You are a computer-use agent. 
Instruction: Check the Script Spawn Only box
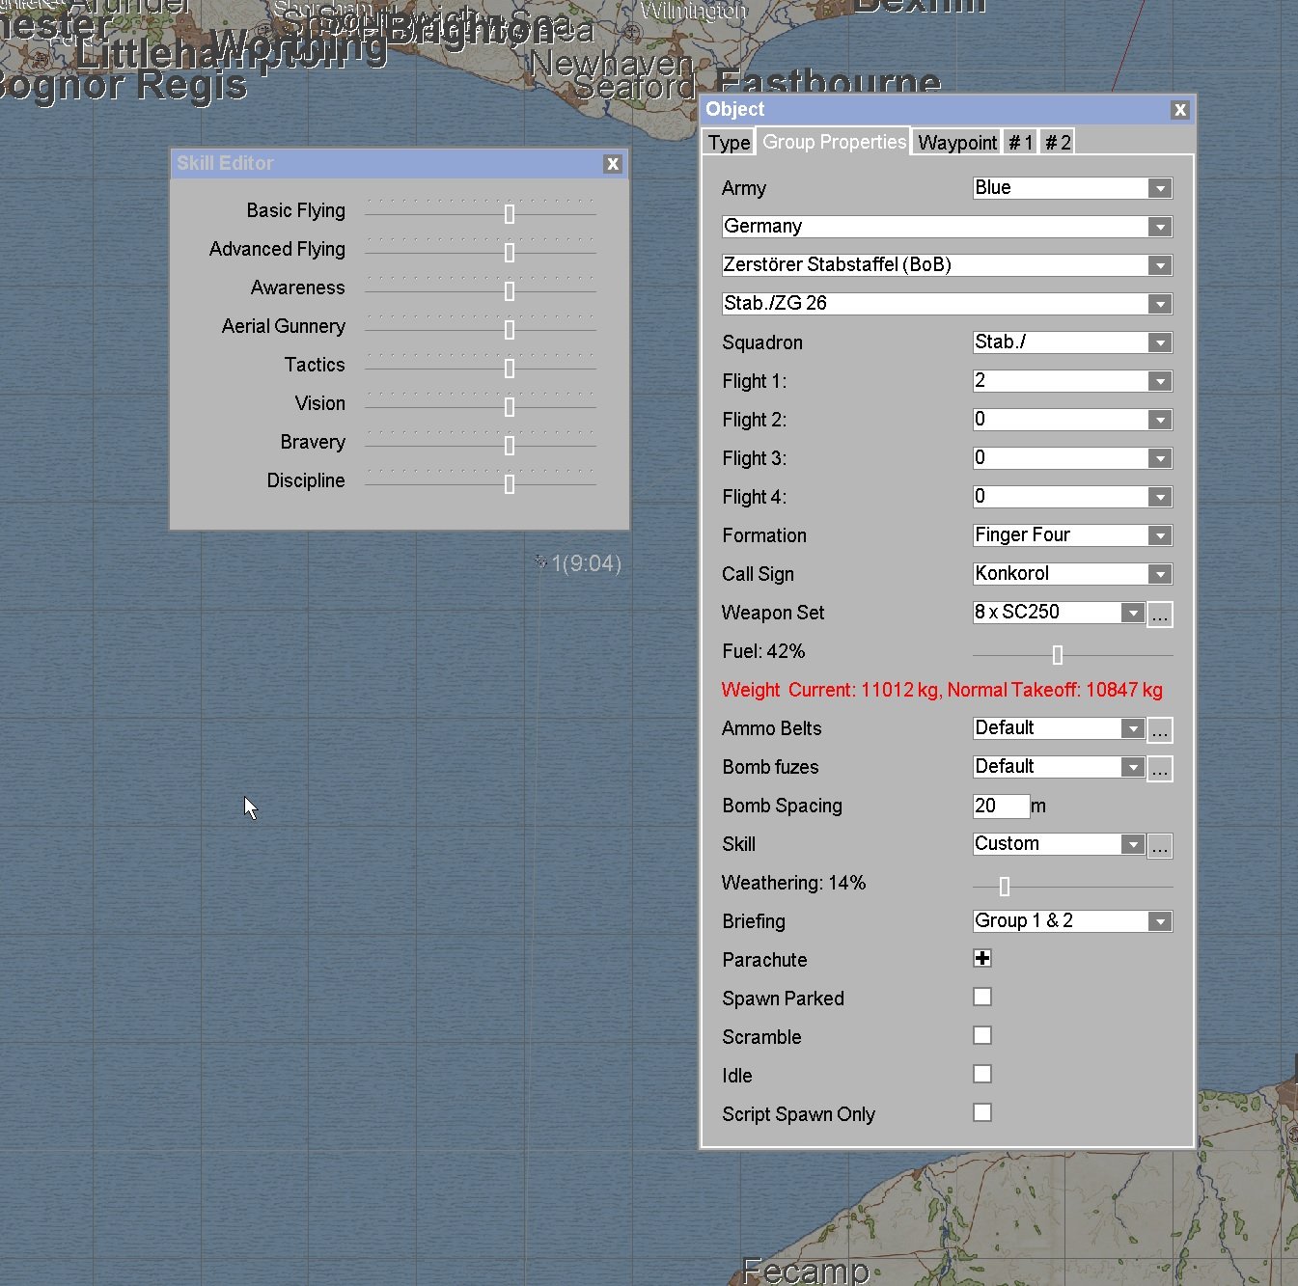pos(982,1112)
